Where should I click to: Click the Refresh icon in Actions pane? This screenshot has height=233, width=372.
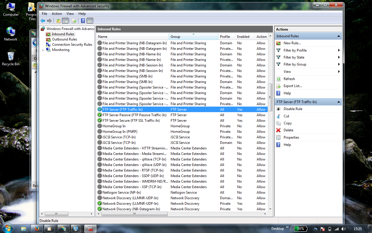[278, 79]
